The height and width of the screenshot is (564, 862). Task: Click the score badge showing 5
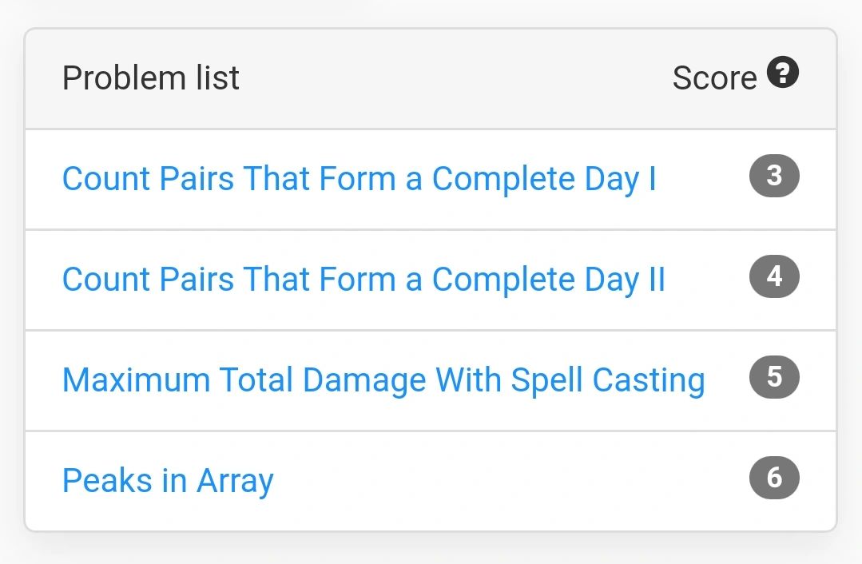774,377
